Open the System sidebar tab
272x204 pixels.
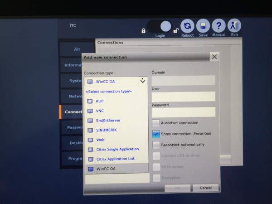[x=72, y=81]
